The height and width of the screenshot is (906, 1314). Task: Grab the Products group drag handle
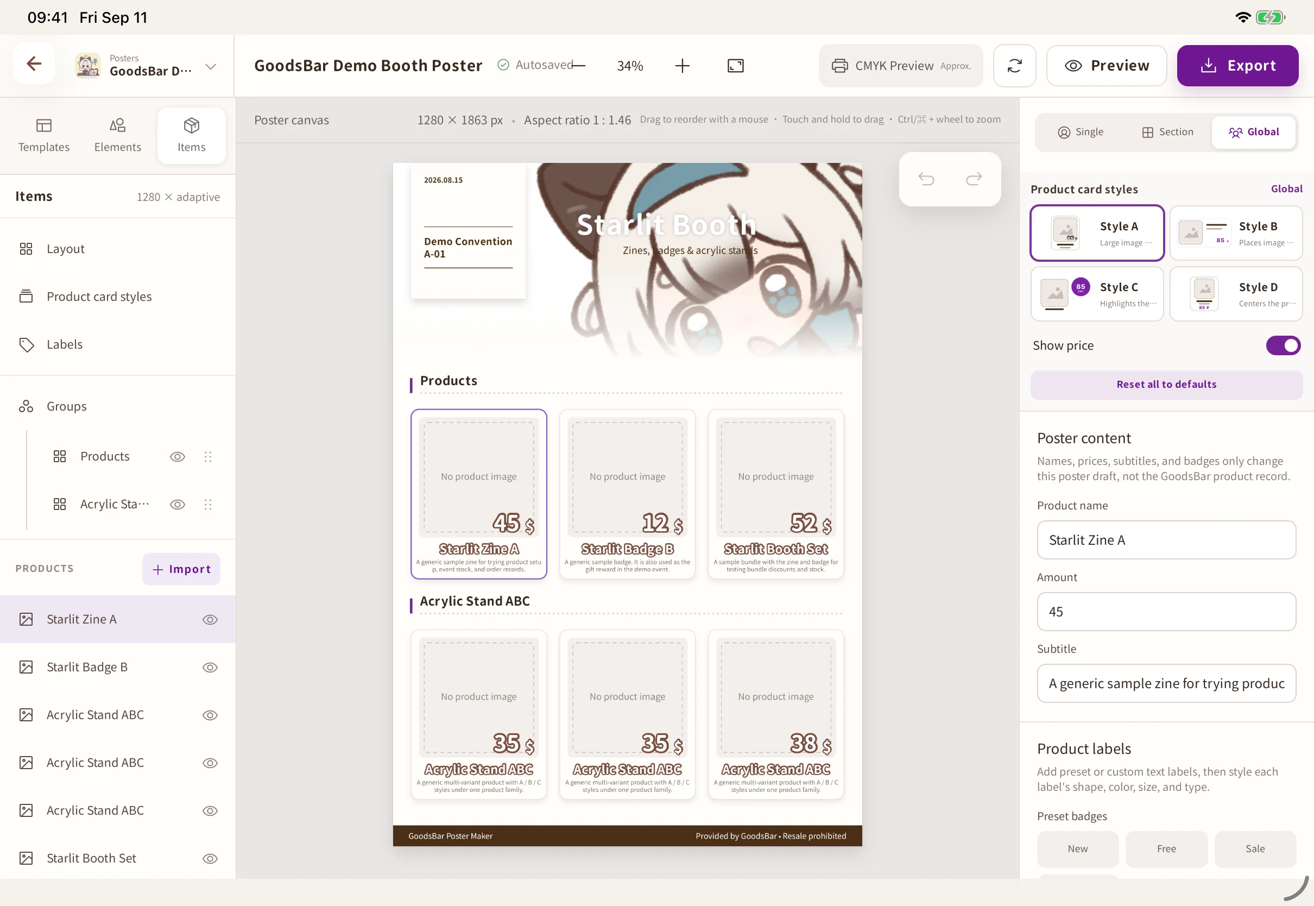(x=207, y=456)
